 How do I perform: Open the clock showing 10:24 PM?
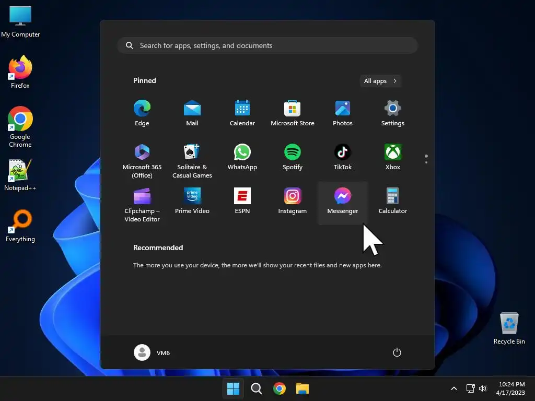[510, 388]
